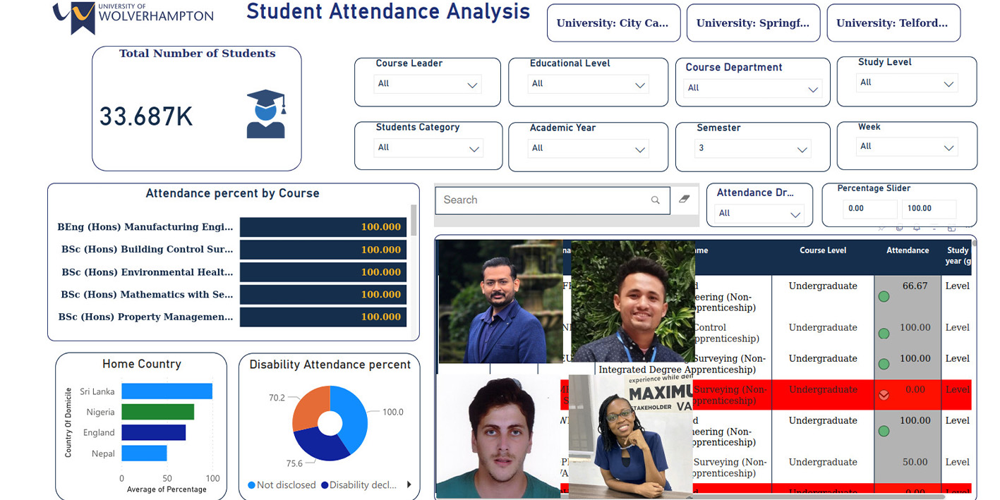Image resolution: width=1000 pixels, height=500 pixels.
Task: Click the BEng (Hons) Manufacturing Engi... course label
Action: click(x=146, y=226)
